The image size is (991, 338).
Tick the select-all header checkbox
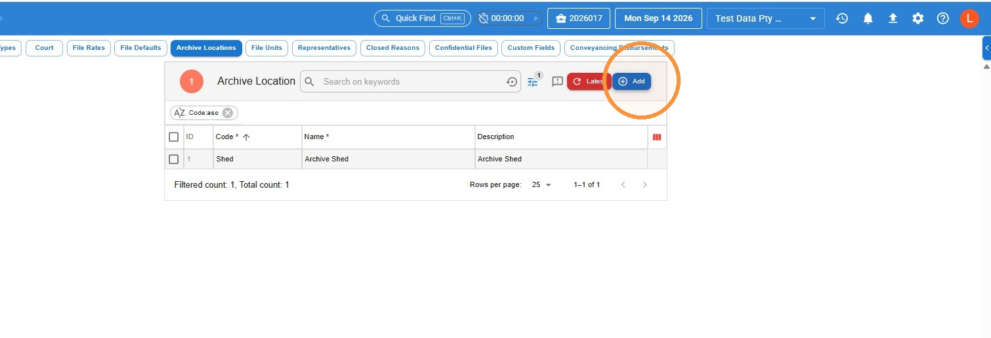pyautogui.click(x=174, y=137)
